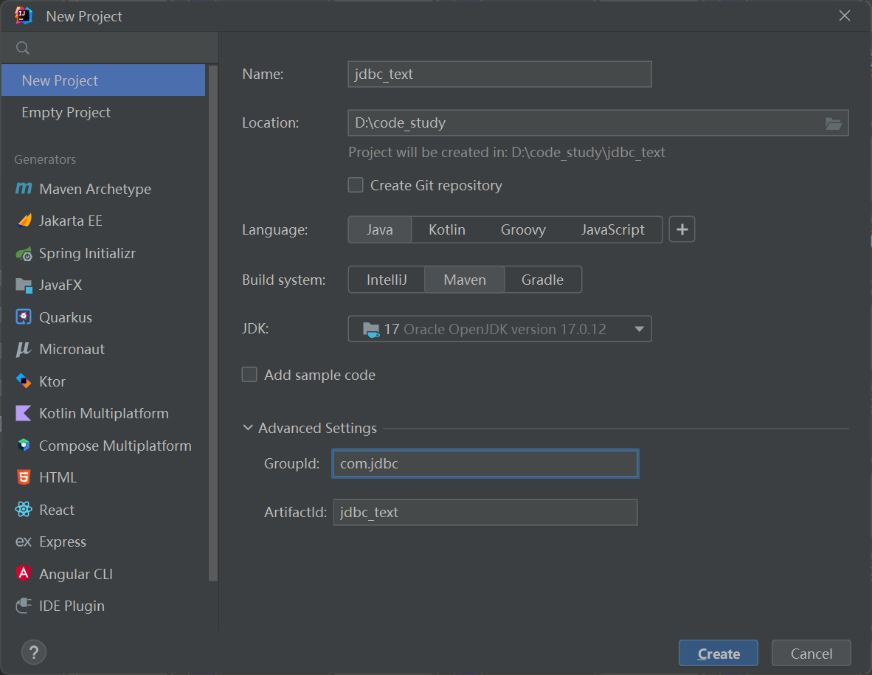The image size is (872, 675).
Task: Select Kotlin as the language
Action: (447, 229)
